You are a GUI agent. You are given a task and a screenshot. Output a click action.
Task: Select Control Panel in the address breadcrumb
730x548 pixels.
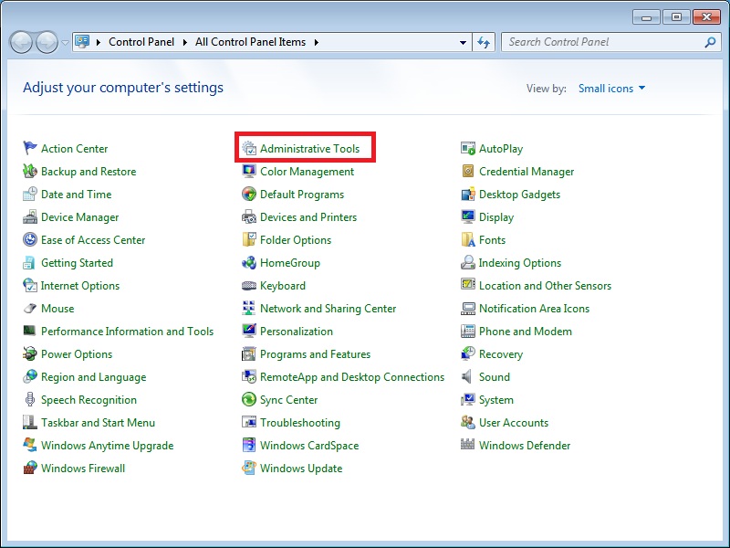[x=141, y=42]
